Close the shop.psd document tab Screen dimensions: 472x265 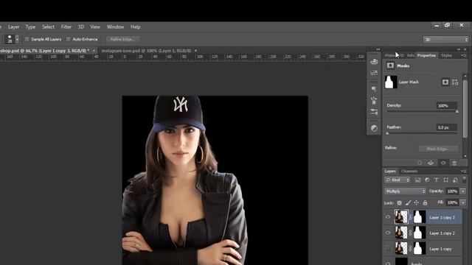[x=94, y=51]
